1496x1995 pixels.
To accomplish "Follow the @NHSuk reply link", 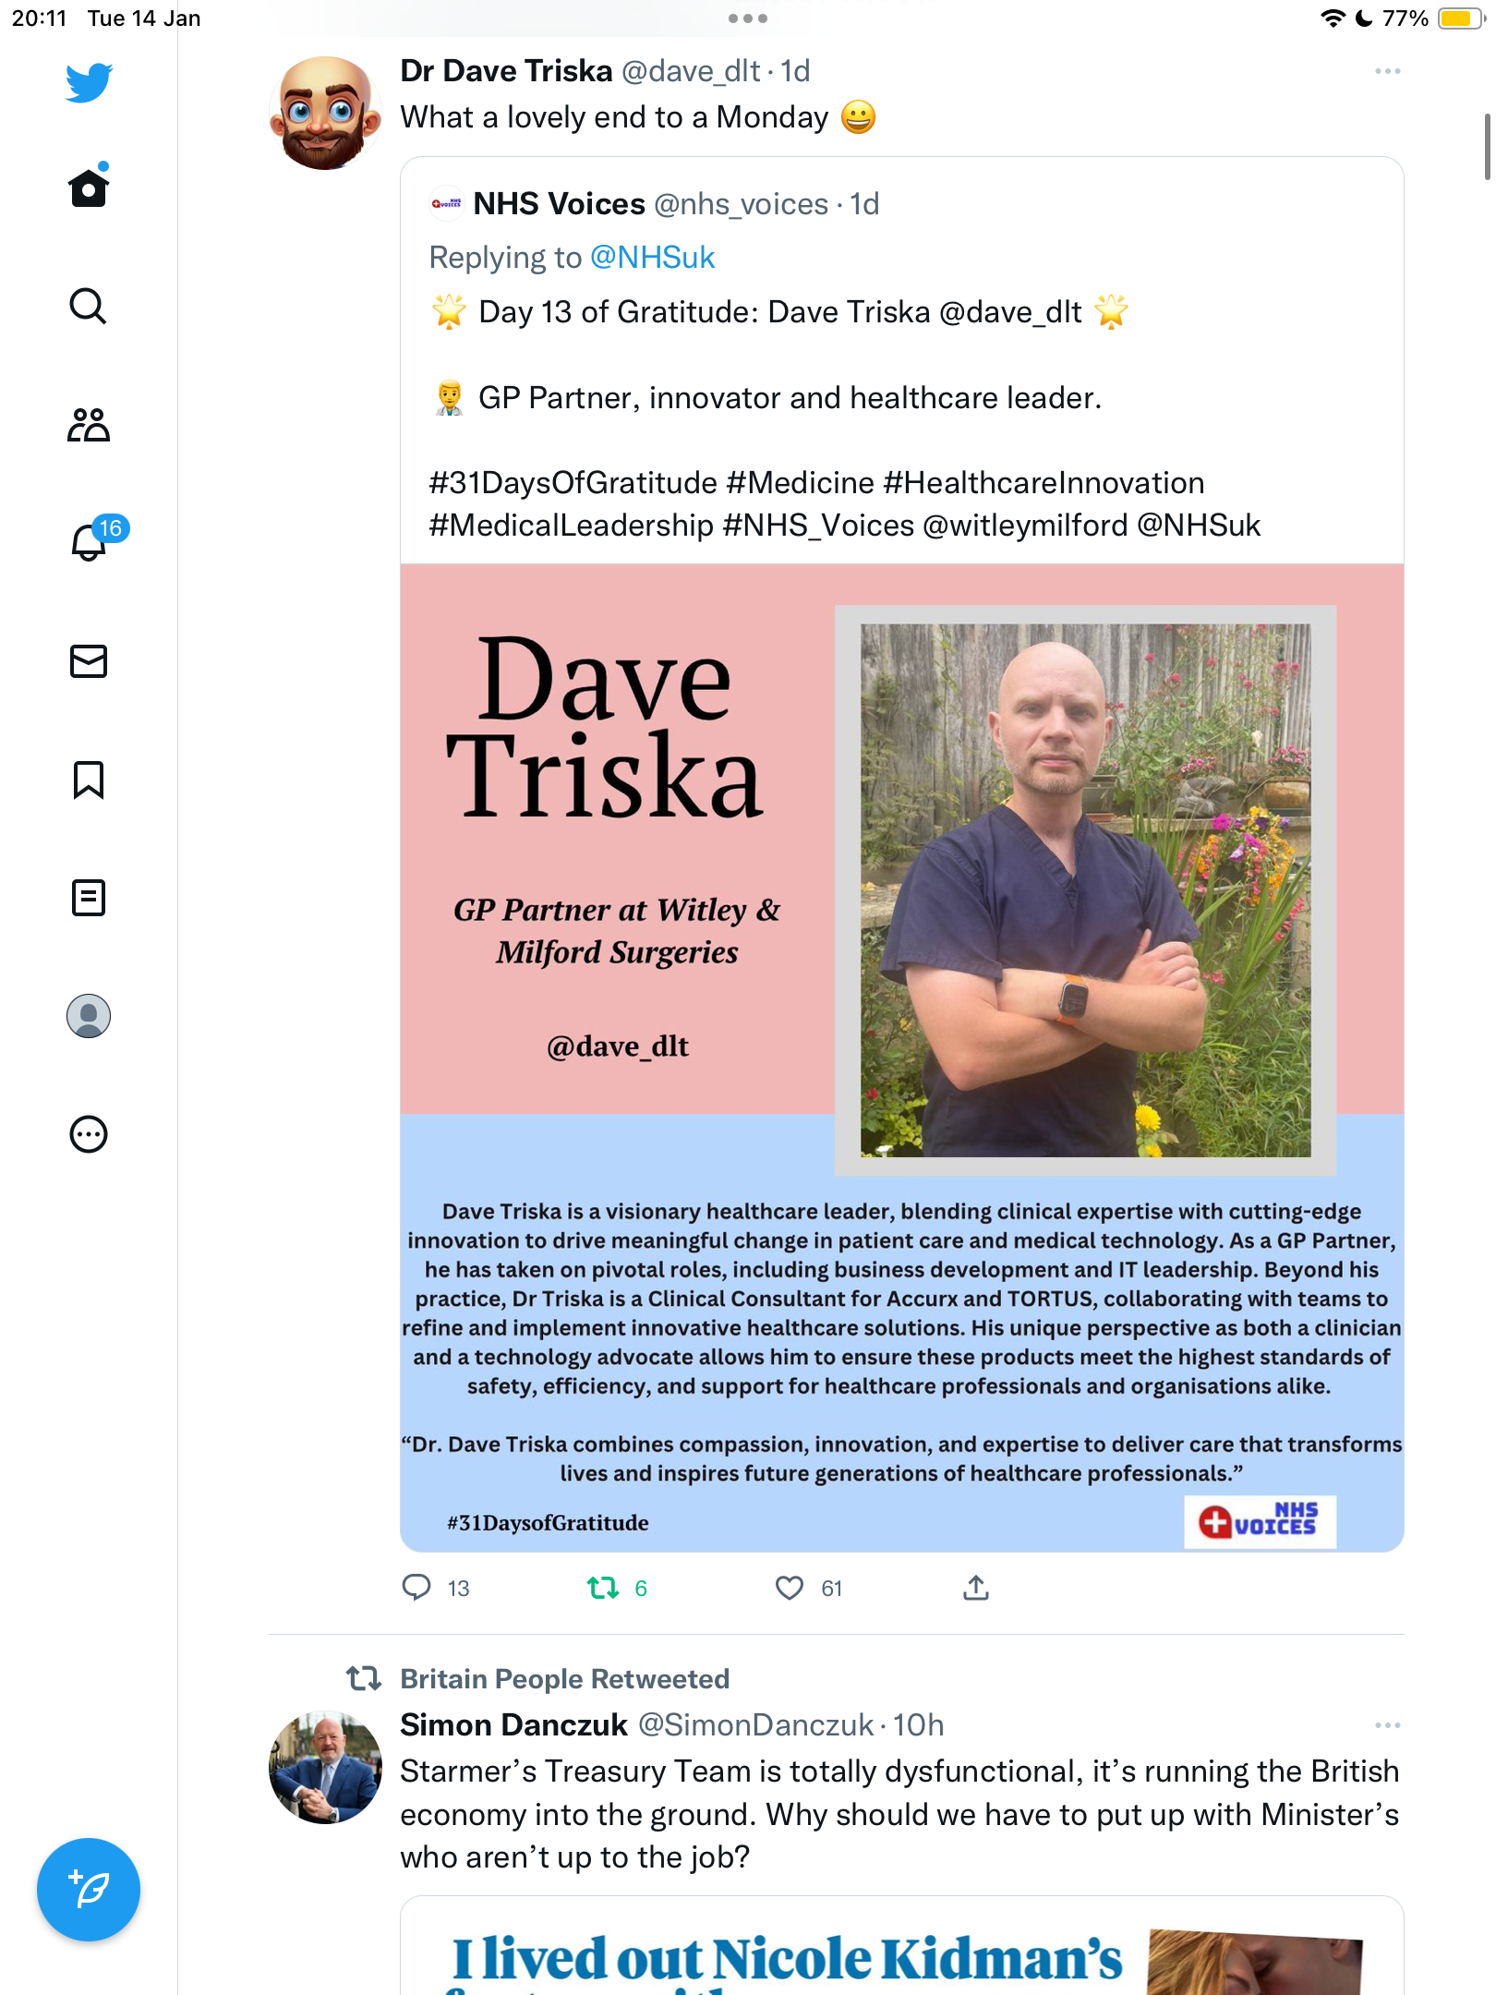I will click(652, 258).
